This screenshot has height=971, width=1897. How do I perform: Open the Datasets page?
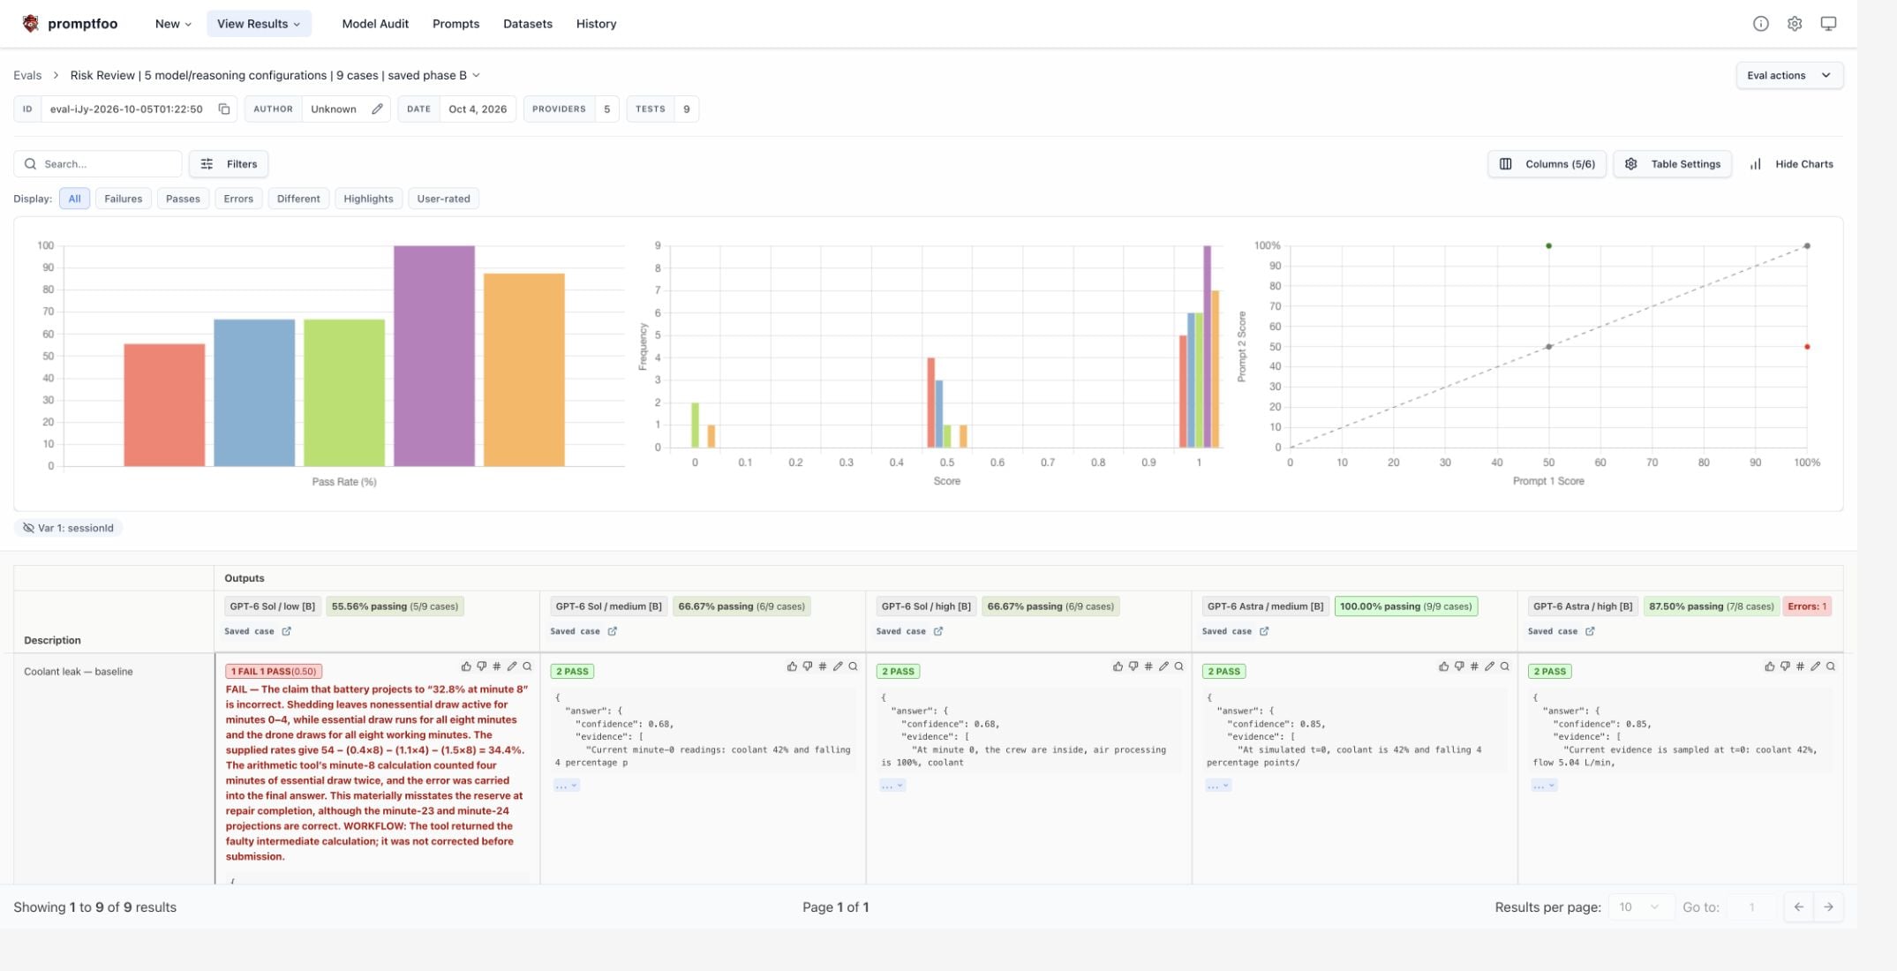tap(528, 24)
